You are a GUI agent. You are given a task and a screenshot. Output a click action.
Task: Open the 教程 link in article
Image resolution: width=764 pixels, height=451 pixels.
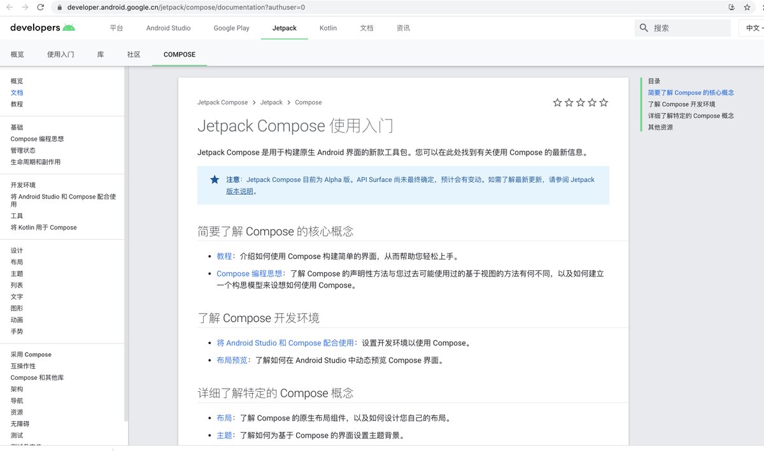[x=224, y=256]
